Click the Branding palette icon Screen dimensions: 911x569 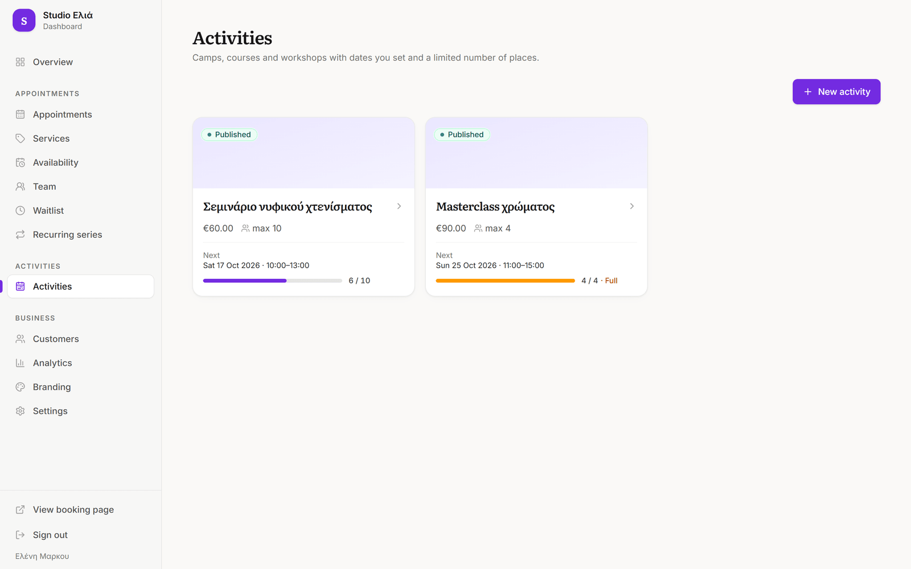coord(20,387)
